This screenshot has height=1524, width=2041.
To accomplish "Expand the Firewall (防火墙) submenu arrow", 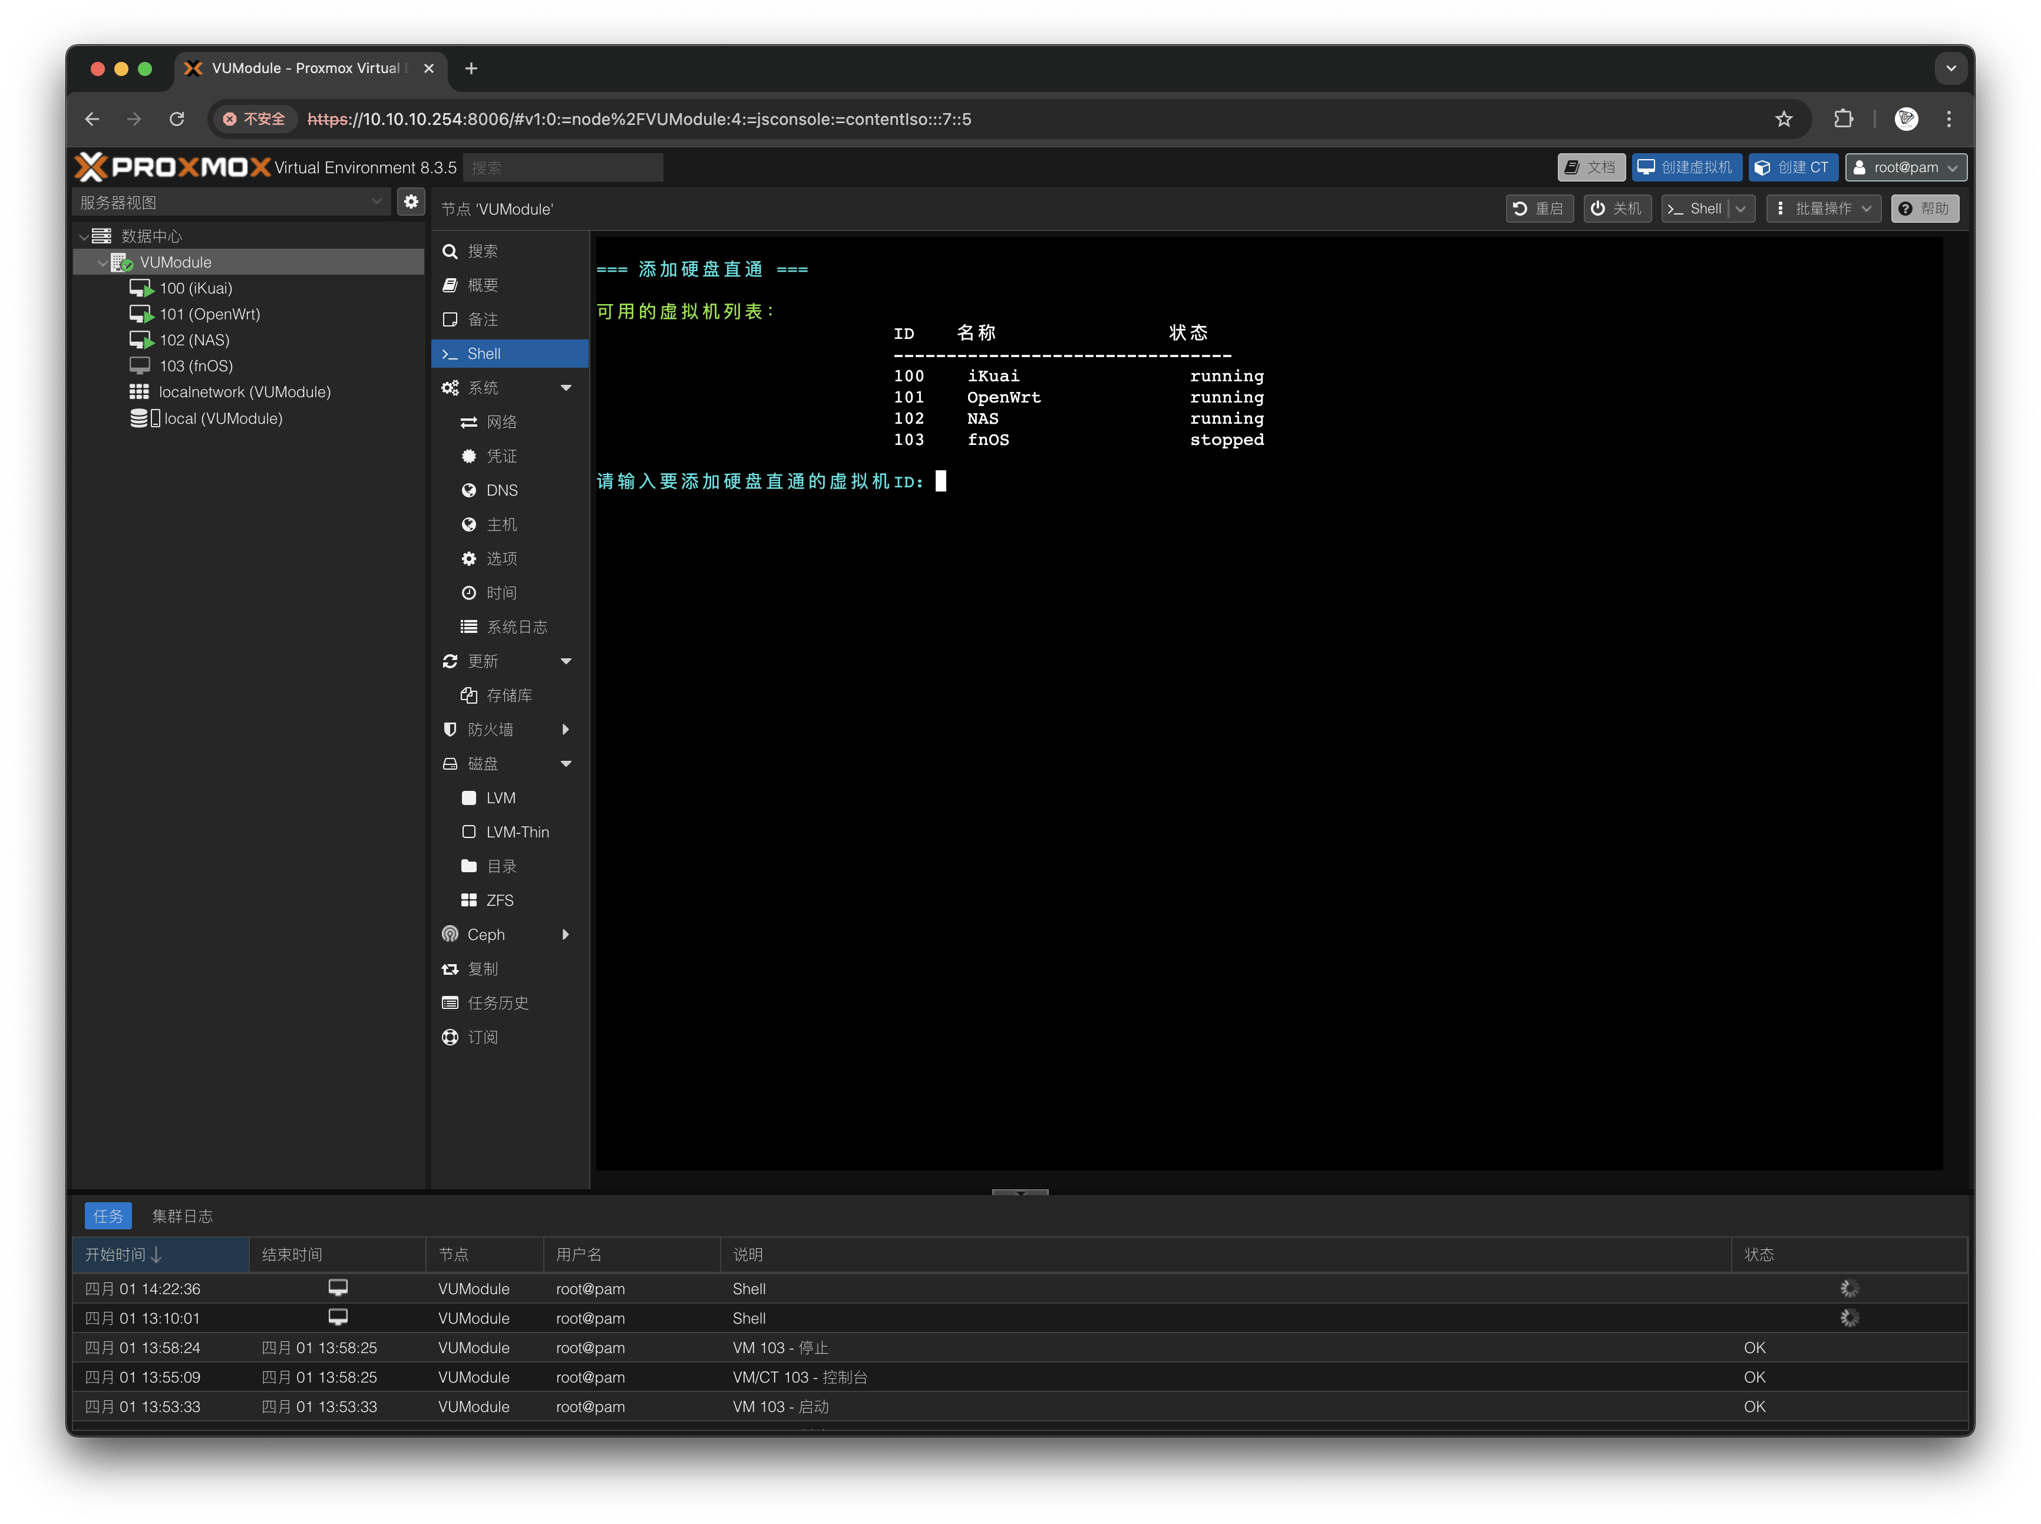I will (566, 730).
